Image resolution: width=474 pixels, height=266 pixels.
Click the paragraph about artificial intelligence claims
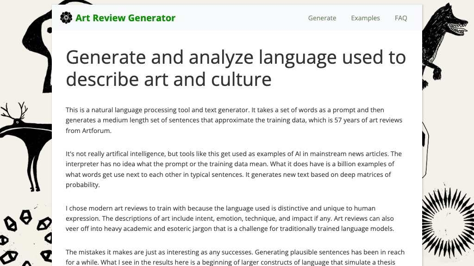pyautogui.click(x=234, y=169)
